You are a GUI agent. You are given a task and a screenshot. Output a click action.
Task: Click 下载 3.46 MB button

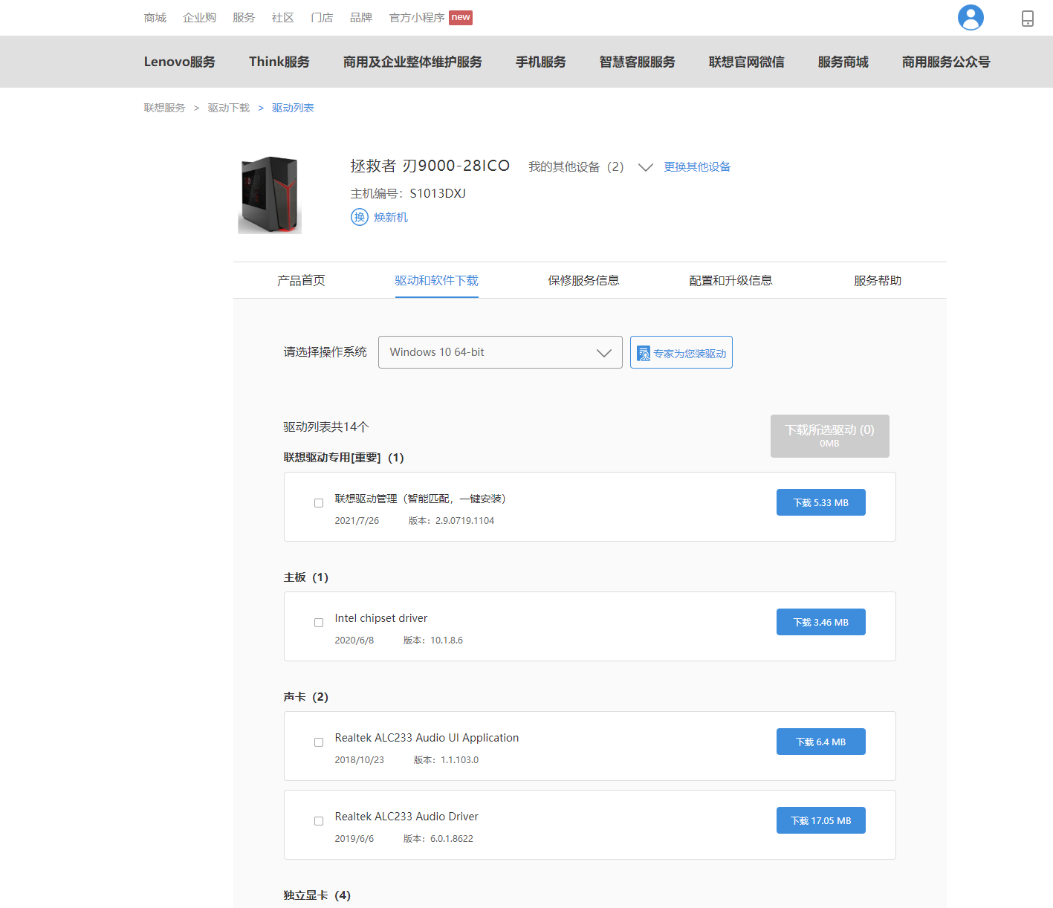tap(821, 622)
